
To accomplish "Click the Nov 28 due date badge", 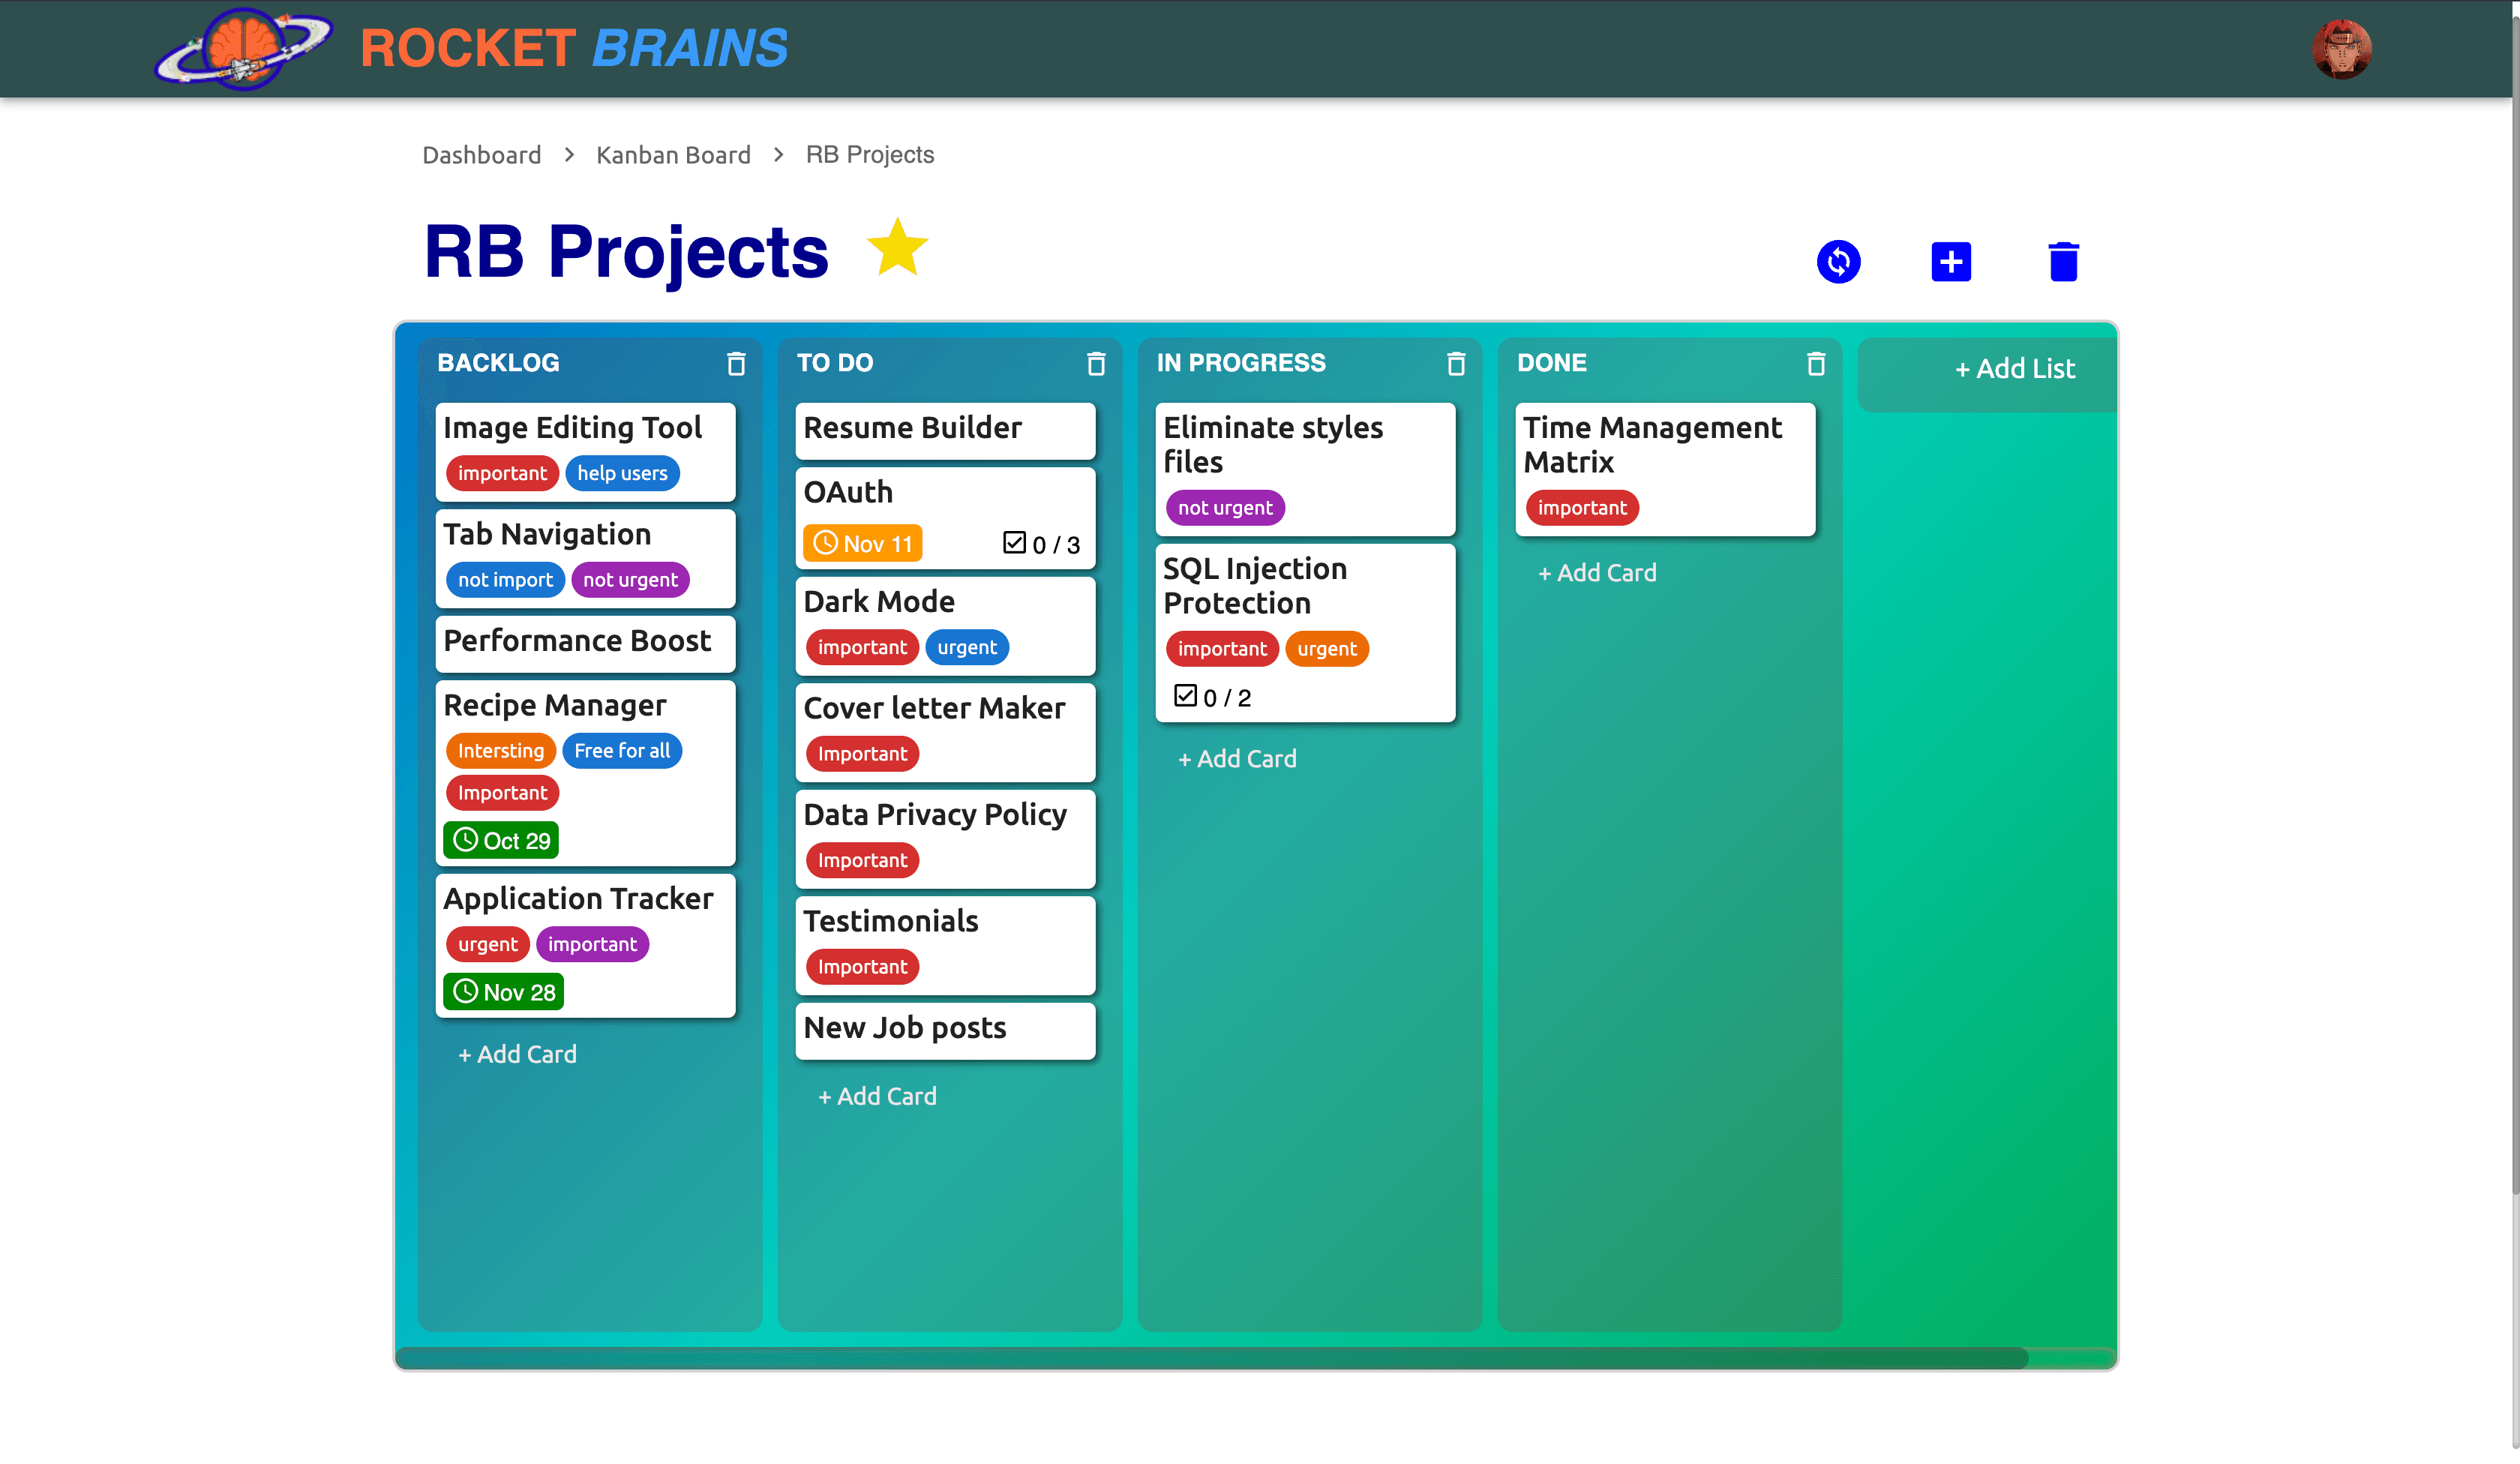I will point(503,992).
